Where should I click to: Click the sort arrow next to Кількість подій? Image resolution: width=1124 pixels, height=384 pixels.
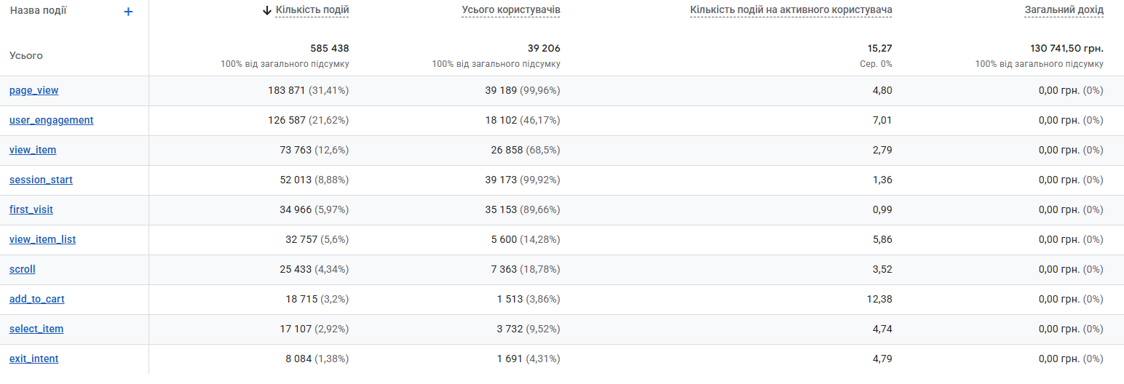[x=267, y=10]
